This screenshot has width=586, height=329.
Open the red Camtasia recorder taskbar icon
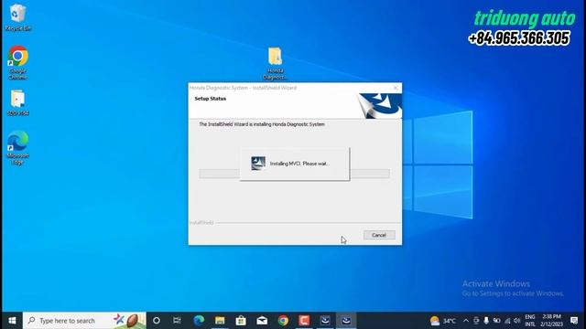click(x=304, y=321)
